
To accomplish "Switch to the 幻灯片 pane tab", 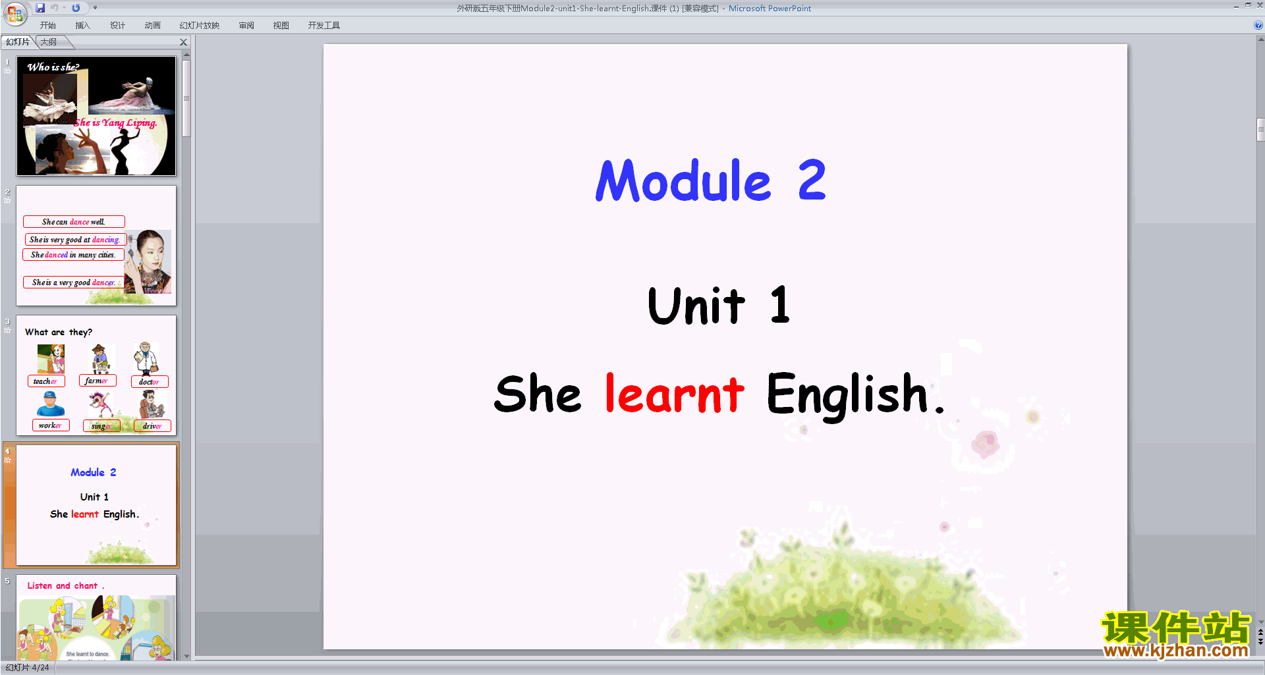I will (18, 42).
